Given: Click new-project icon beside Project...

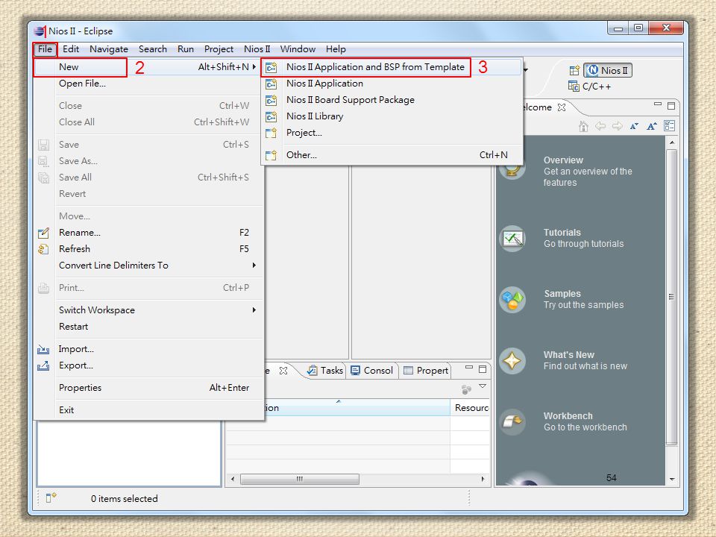Looking at the screenshot, I should coord(271,134).
